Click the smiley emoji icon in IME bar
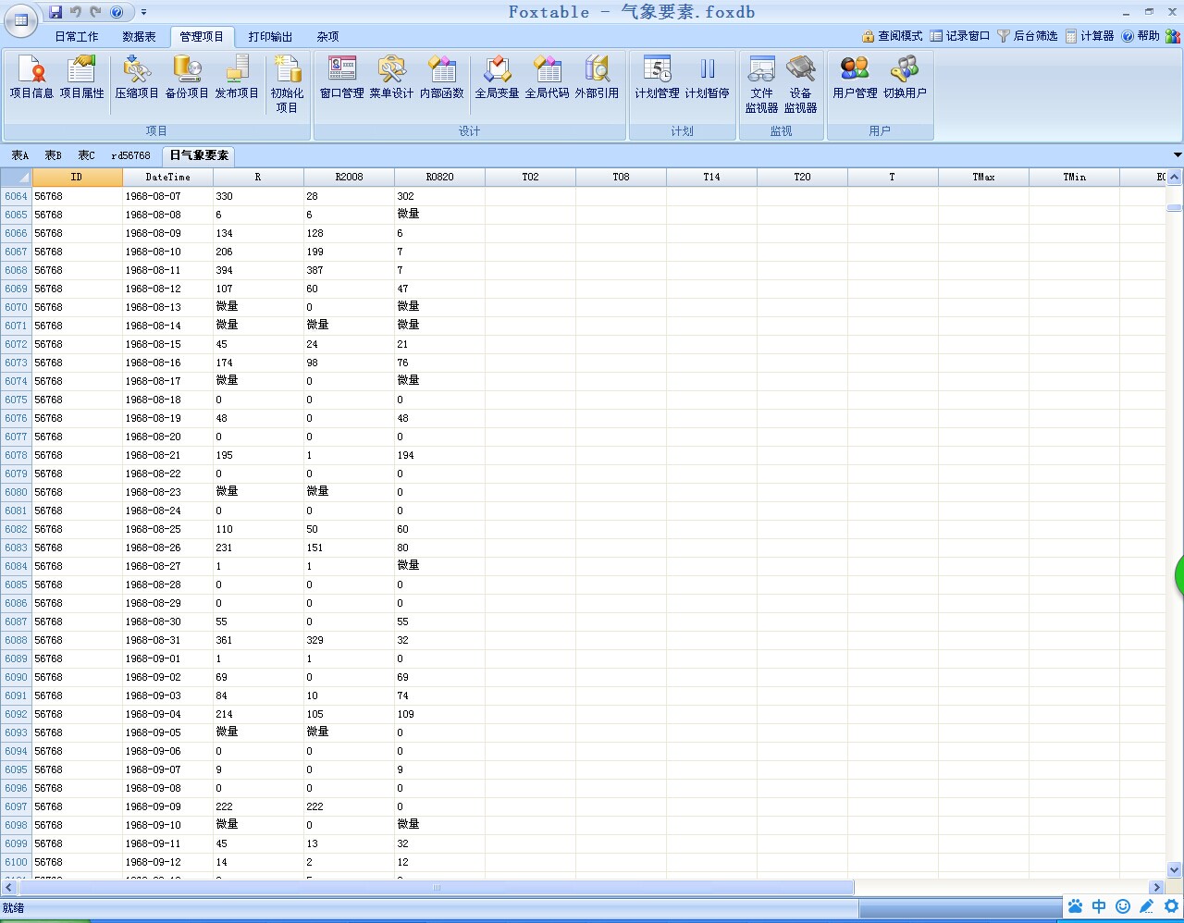 click(1123, 906)
